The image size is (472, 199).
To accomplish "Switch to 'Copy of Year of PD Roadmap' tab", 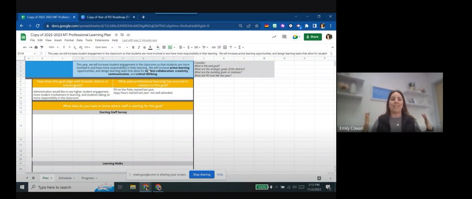I will click(x=108, y=17).
